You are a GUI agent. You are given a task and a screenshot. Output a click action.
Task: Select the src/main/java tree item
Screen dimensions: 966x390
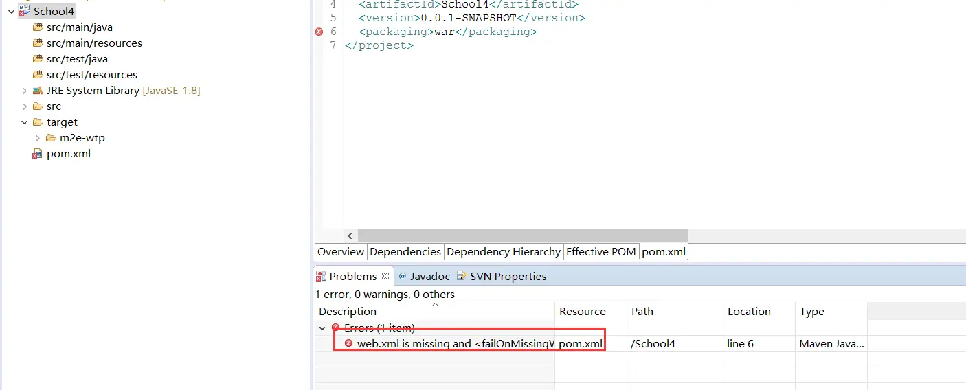click(80, 27)
